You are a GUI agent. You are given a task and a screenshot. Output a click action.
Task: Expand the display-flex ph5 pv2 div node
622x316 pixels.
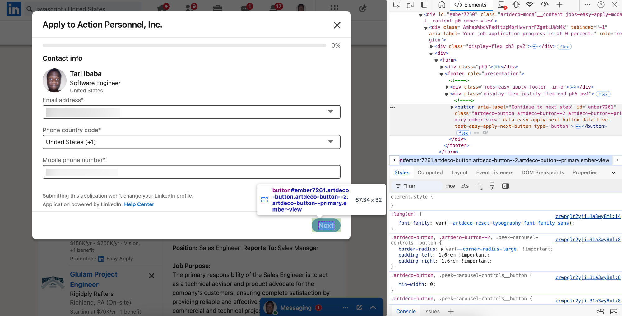(x=431, y=47)
